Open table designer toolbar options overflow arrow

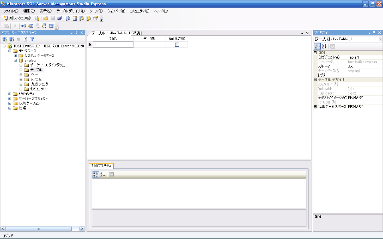(57, 27)
